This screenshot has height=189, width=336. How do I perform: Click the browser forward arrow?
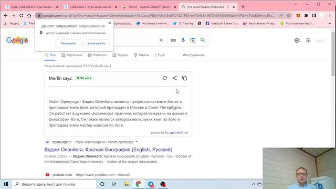click(x=13, y=15)
